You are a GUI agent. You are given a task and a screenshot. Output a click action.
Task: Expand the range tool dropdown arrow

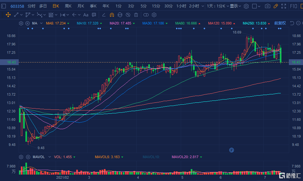68,15
